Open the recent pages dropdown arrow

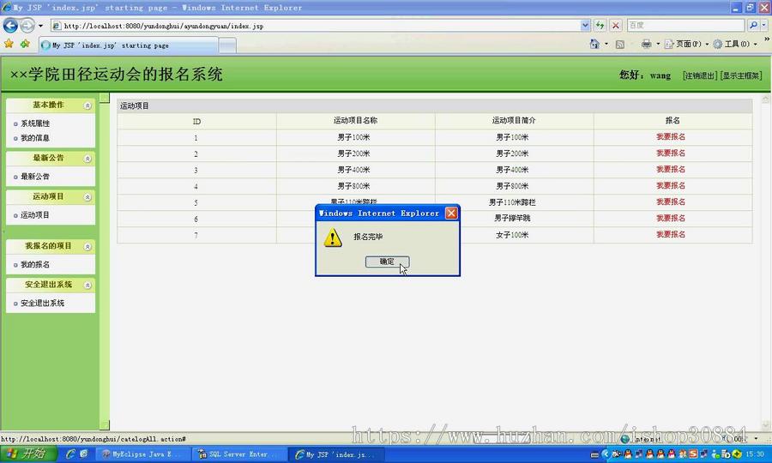click(x=41, y=26)
